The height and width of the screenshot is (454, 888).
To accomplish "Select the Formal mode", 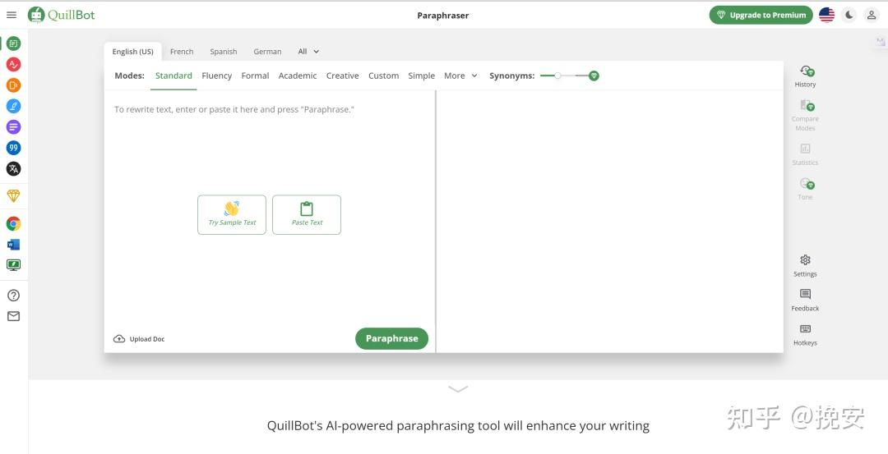I will [x=255, y=76].
